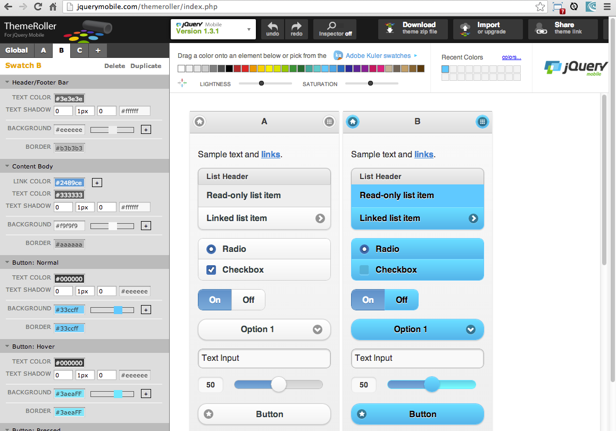Switch swatch A flip toggle to Off

248,300
